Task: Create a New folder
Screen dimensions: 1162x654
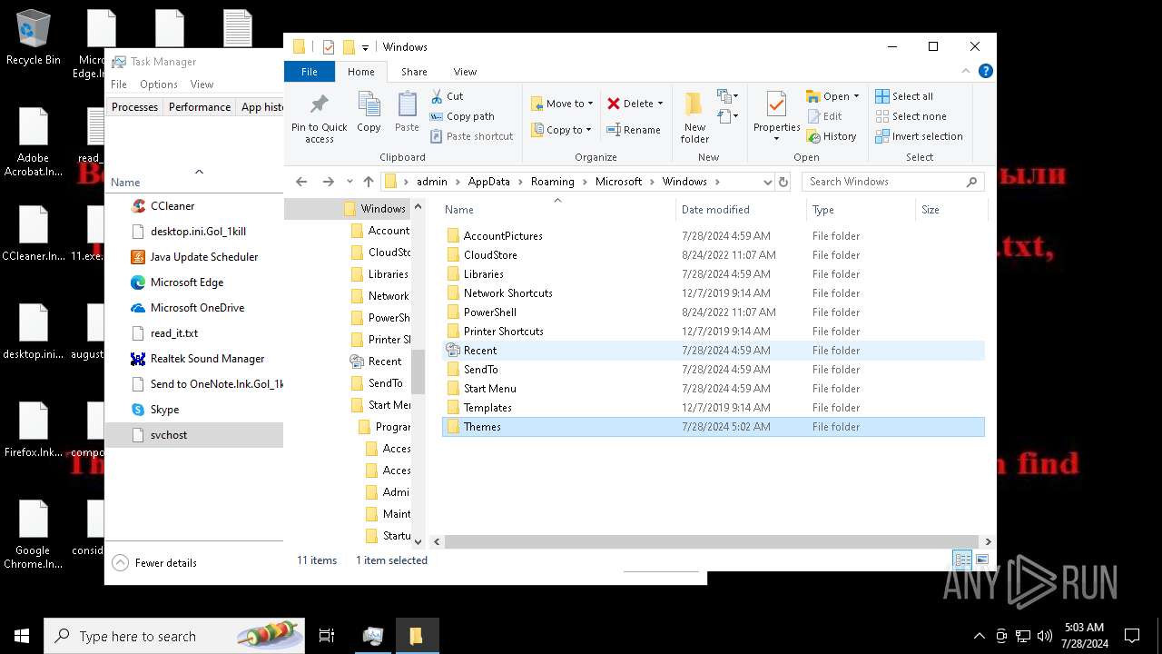Action: [x=694, y=117]
